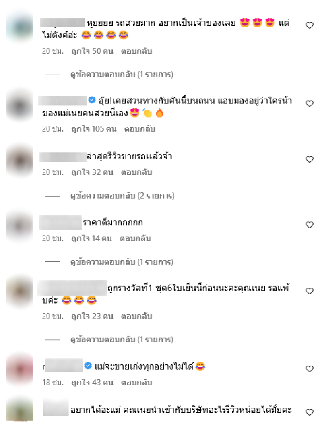This screenshot has width=322, height=422.
Task: Reply to the comment with 105 likes
Action: [x=140, y=129]
